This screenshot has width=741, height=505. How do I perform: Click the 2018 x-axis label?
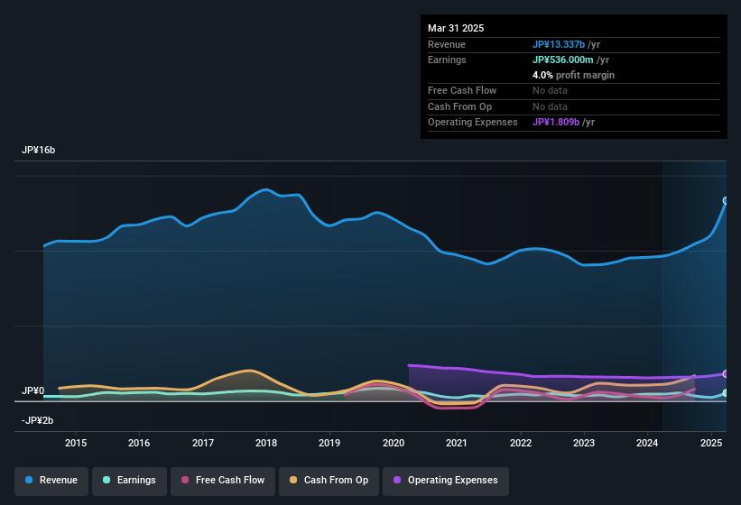click(266, 443)
